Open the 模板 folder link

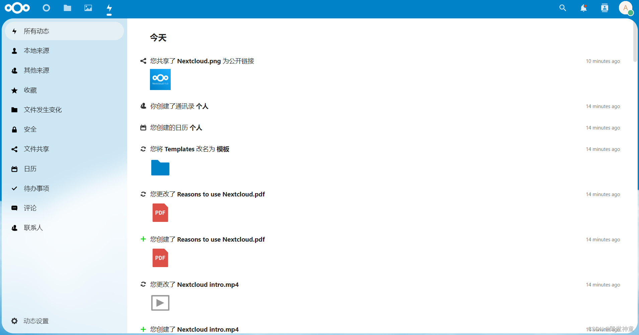pyautogui.click(x=223, y=149)
